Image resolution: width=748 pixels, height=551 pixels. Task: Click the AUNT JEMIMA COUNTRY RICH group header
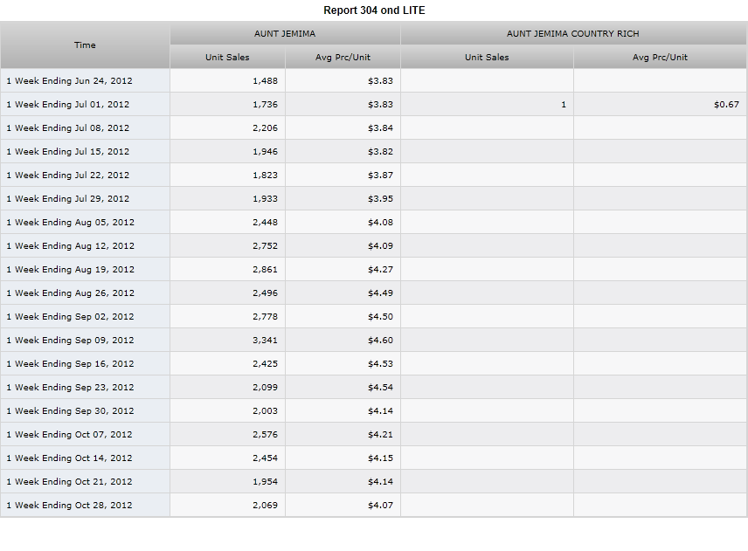573,33
